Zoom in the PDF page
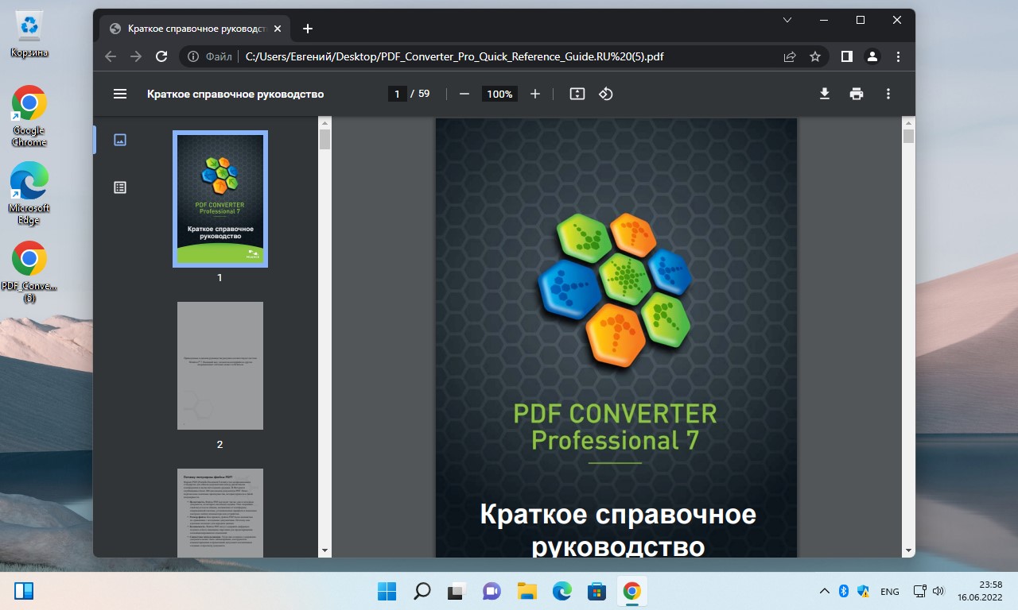 pyautogui.click(x=535, y=94)
